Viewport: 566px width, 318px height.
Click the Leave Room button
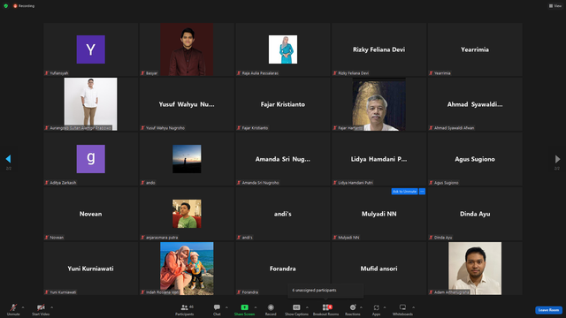(548, 310)
